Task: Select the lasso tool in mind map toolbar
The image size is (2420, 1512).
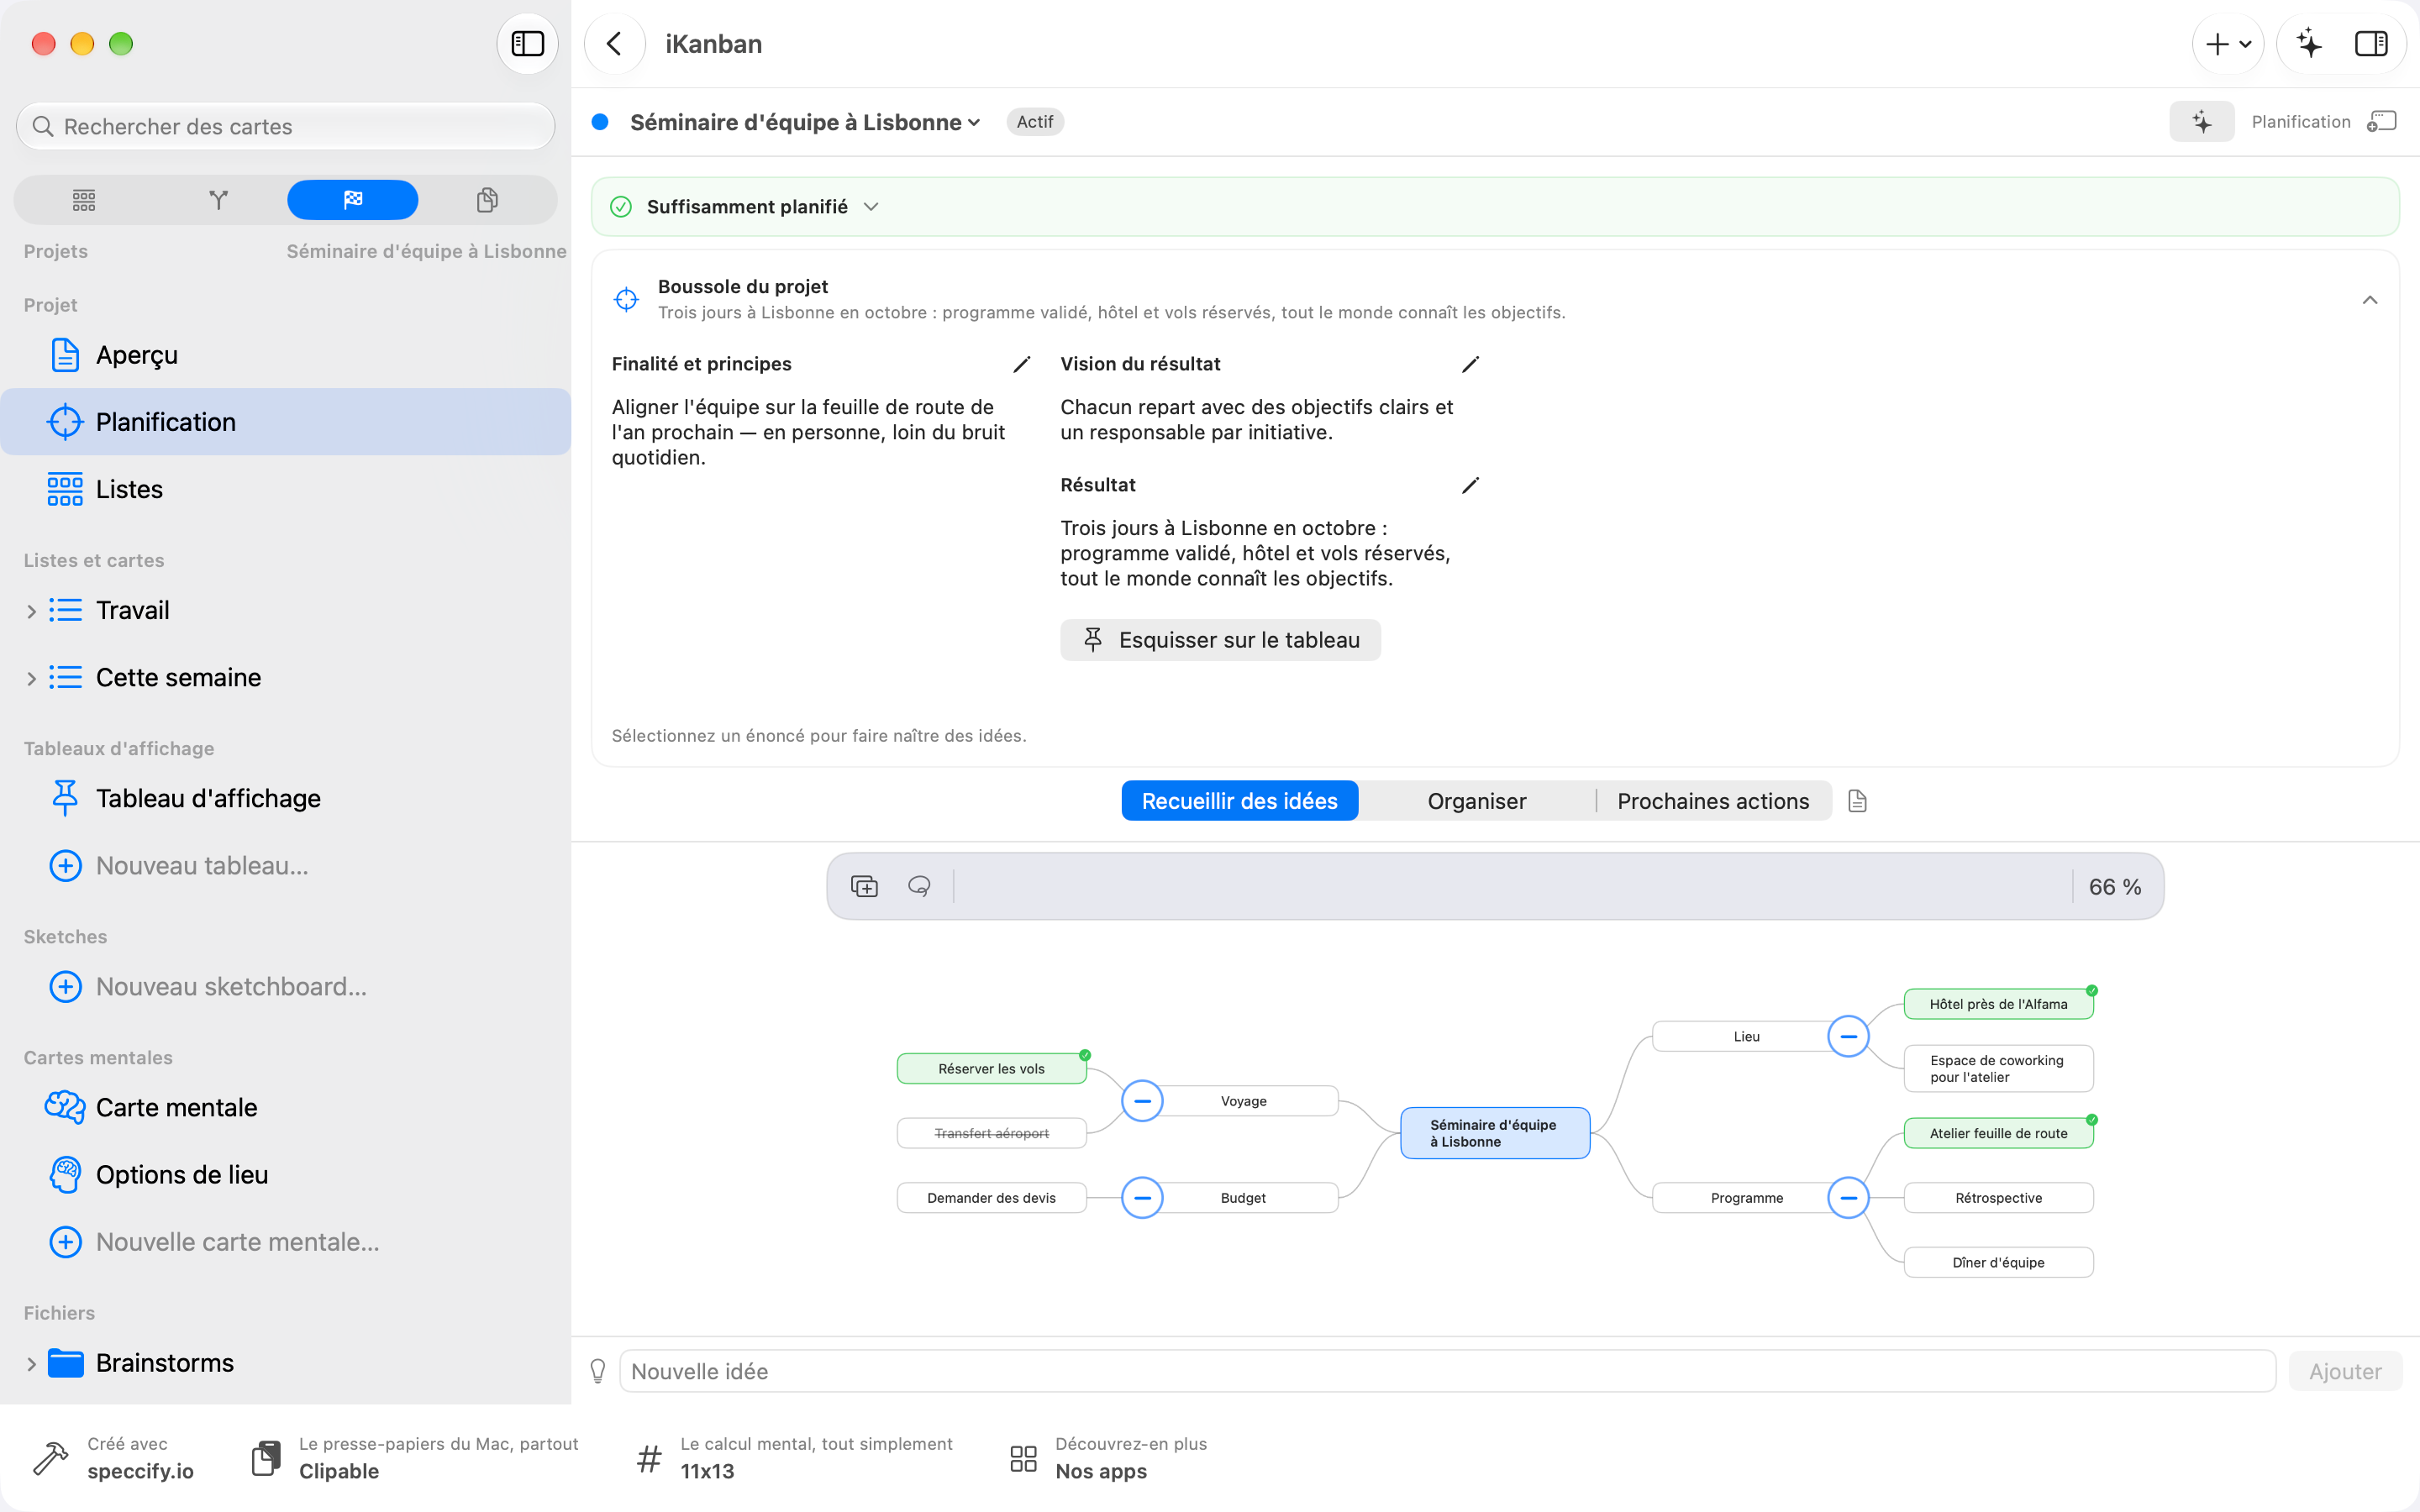Action: coord(919,886)
